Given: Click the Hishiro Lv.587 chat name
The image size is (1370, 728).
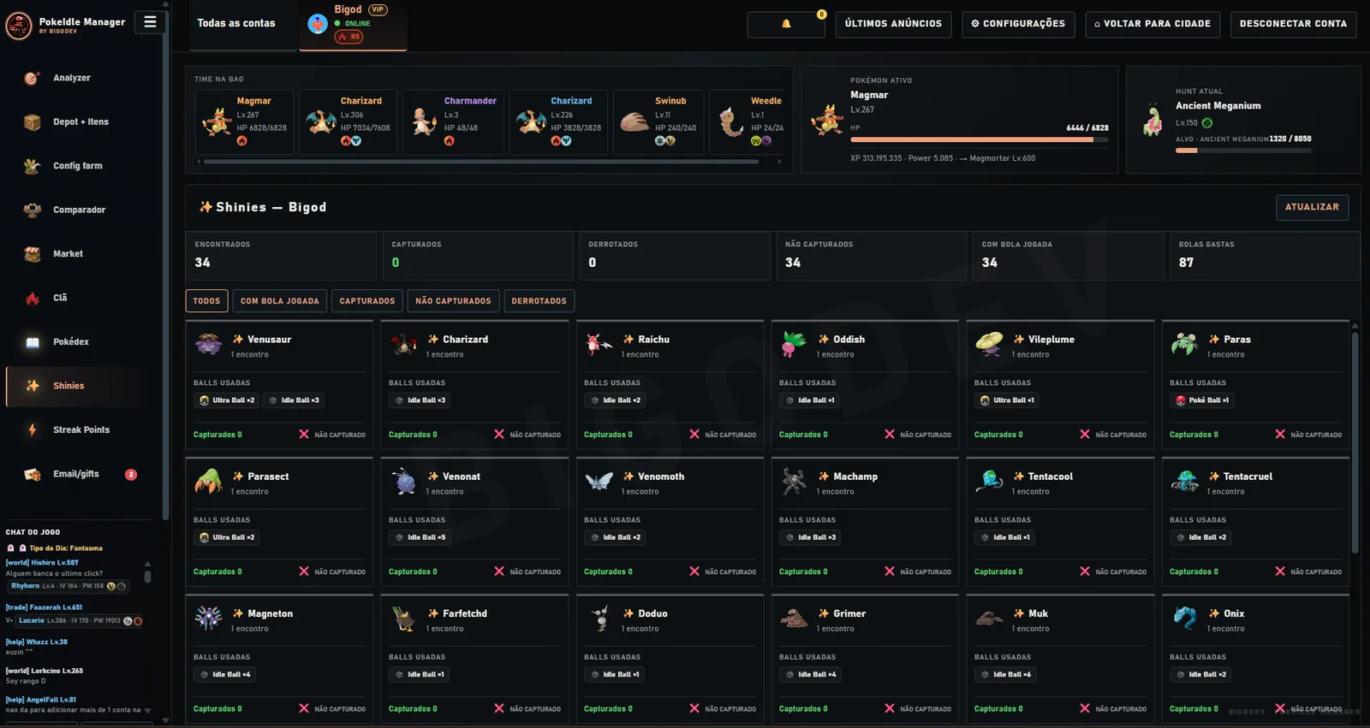Looking at the screenshot, I should 55,563.
